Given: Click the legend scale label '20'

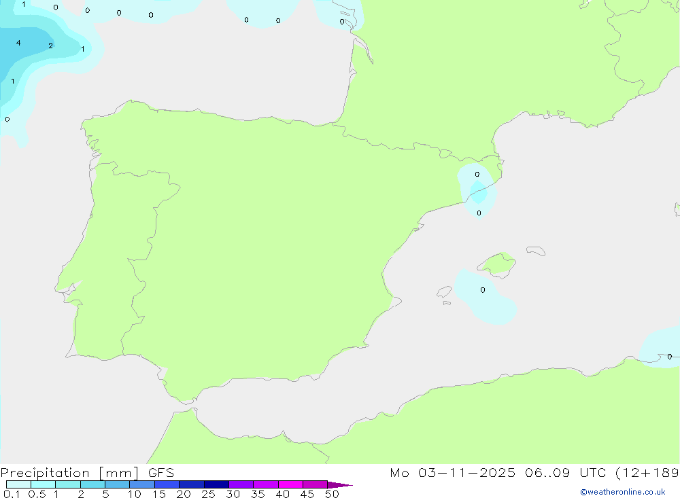Looking at the screenshot, I should (x=184, y=494).
